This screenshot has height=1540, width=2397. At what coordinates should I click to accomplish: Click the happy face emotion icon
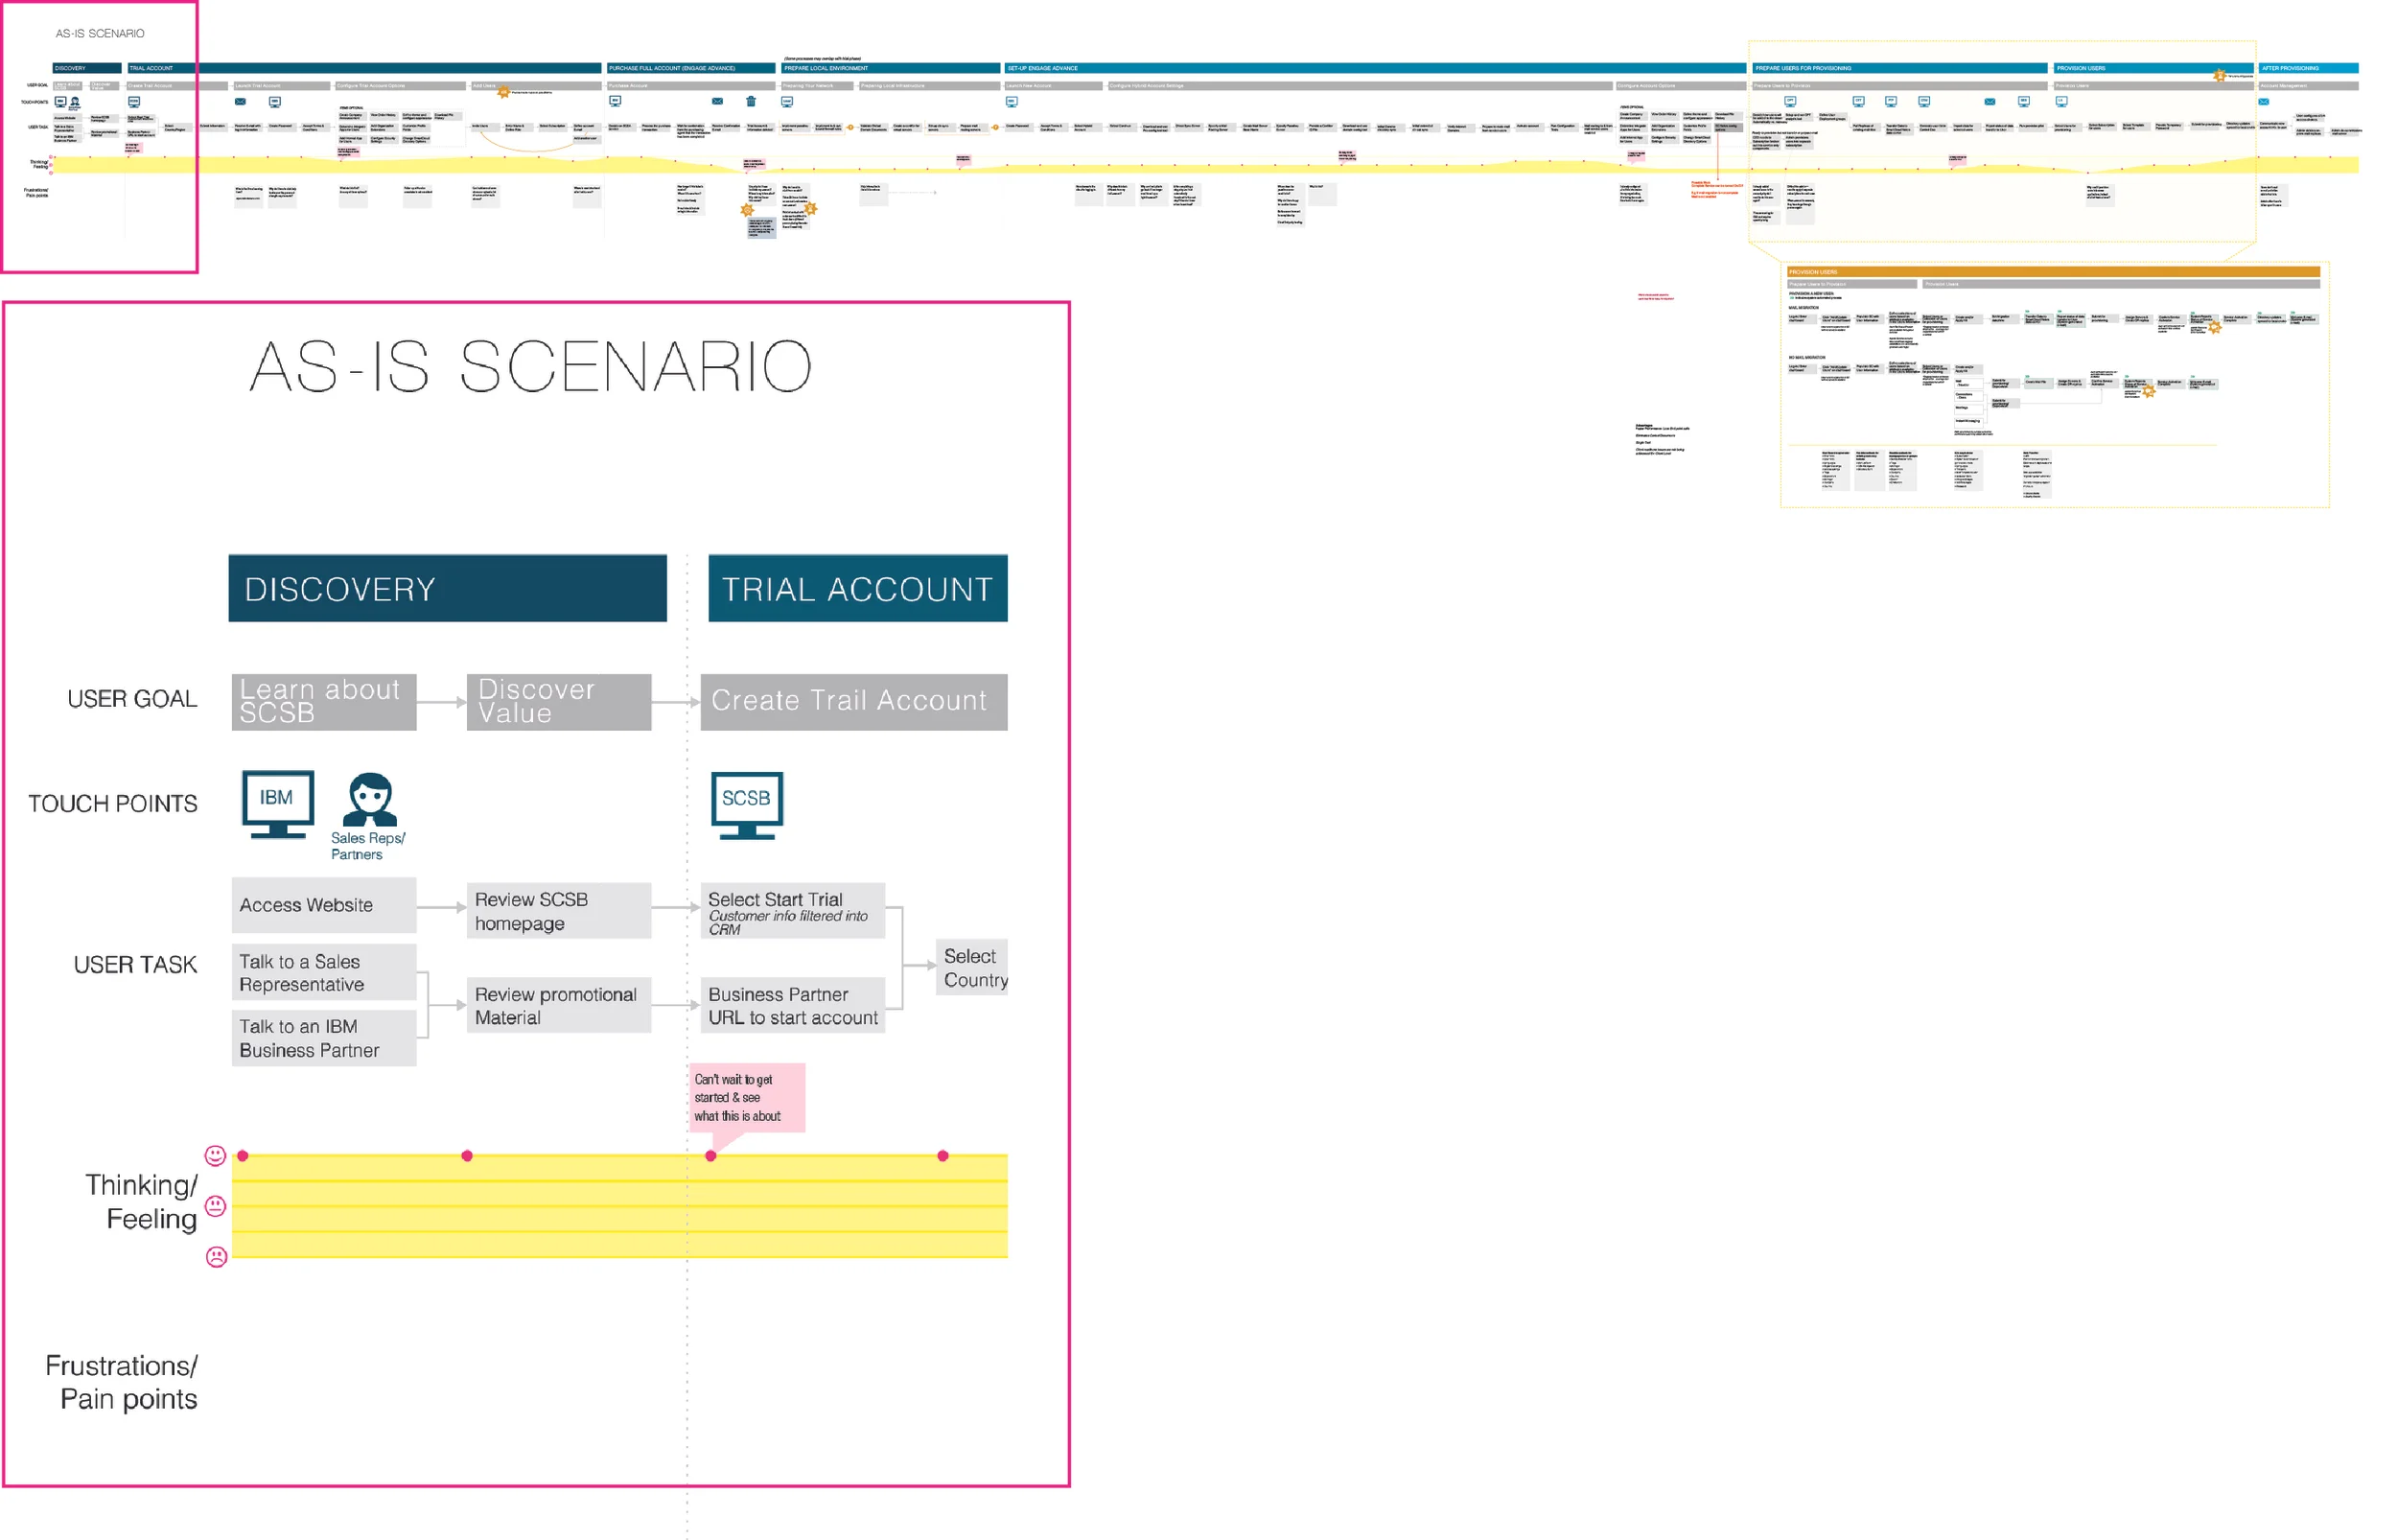coord(215,1156)
